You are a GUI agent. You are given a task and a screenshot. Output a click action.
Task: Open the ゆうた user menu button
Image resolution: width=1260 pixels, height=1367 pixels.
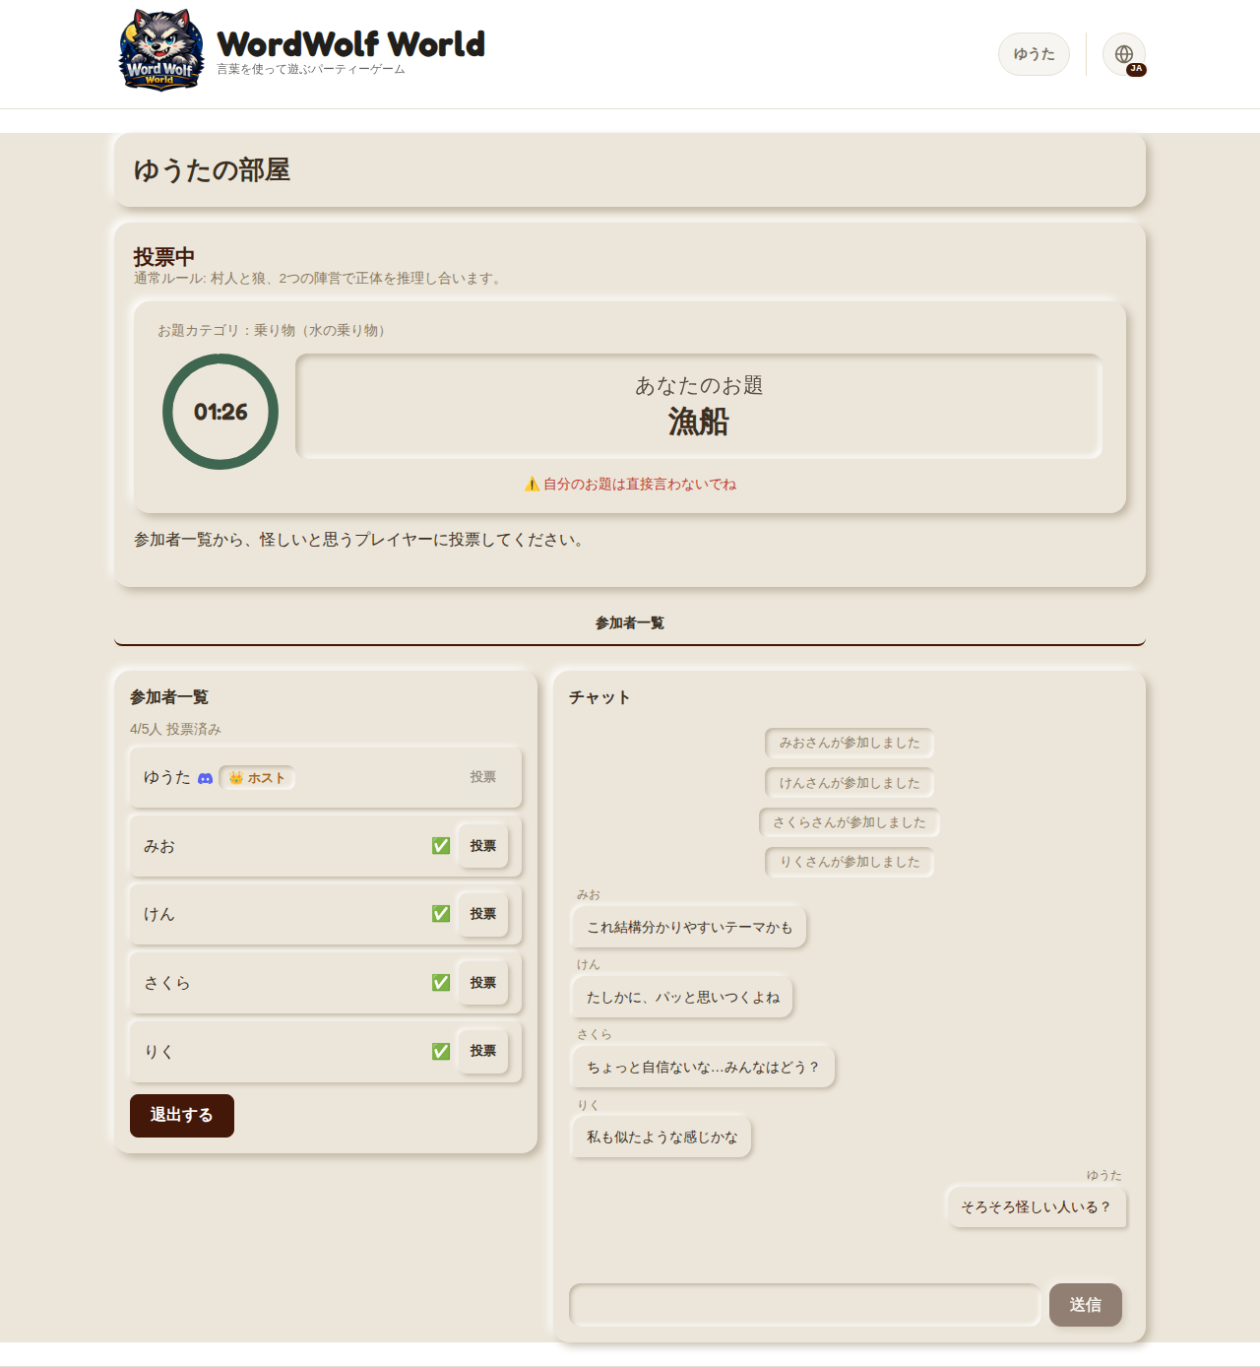1034,54
